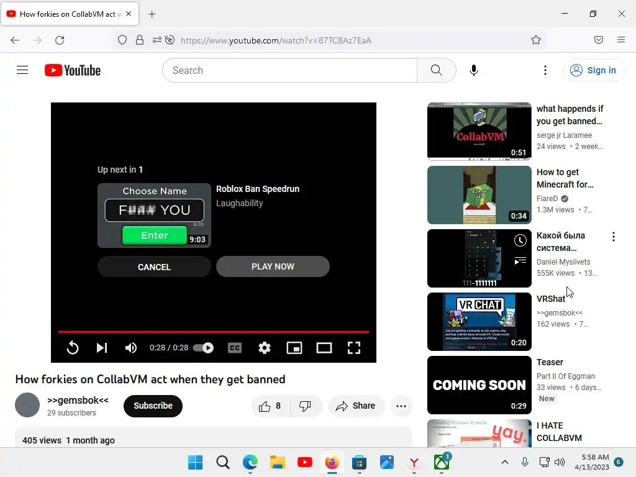The image size is (636, 477).
Task: Open the site permissions icon
Action: 157,40
